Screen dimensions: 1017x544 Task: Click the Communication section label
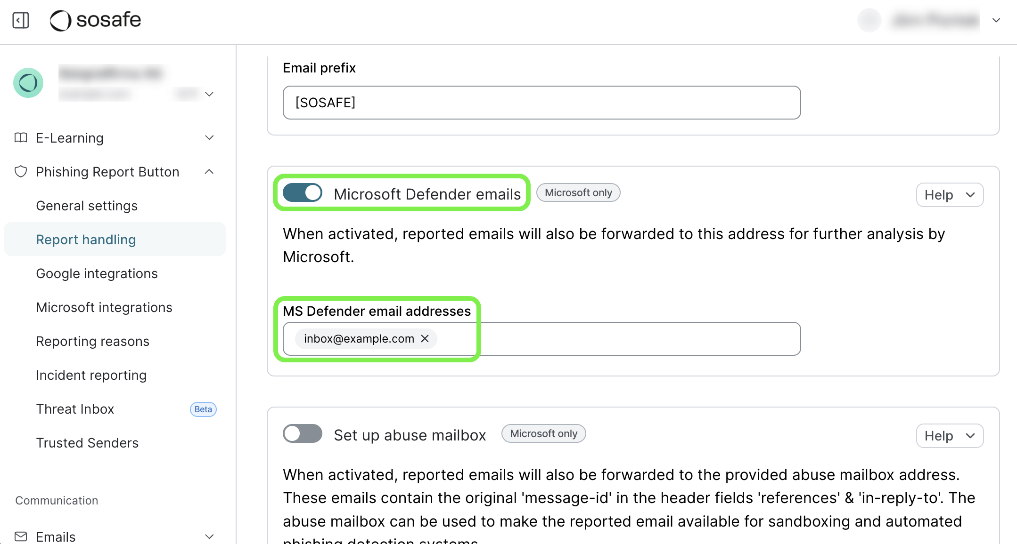[x=57, y=500]
